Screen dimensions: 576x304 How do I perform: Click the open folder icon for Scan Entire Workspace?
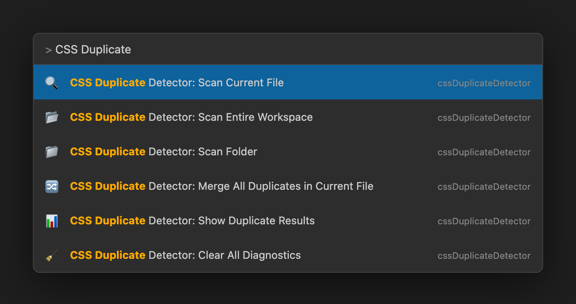click(x=51, y=117)
